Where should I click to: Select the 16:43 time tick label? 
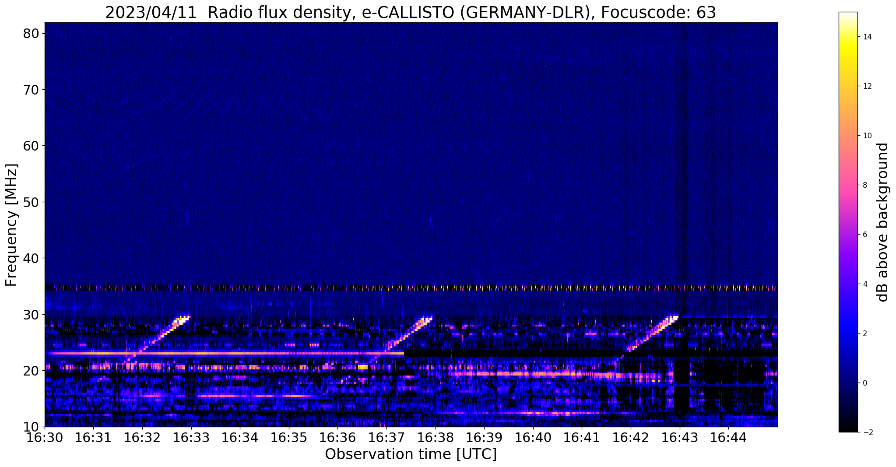coord(680,437)
